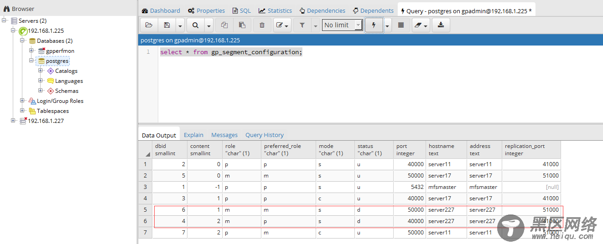Open the No limit rows combo box
Screen dimensions: 603x244
coord(343,25)
